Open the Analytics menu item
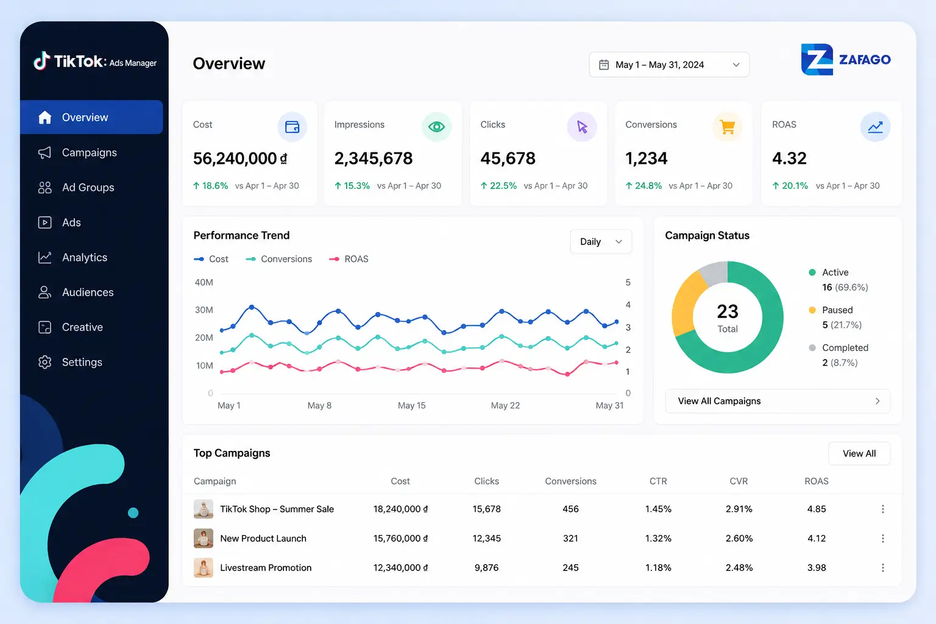936x624 pixels. pos(91,257)
